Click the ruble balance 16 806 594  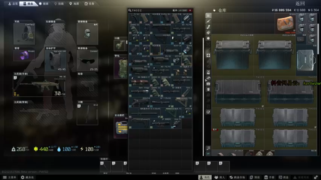pyautogui.click(x=282, y=10)
